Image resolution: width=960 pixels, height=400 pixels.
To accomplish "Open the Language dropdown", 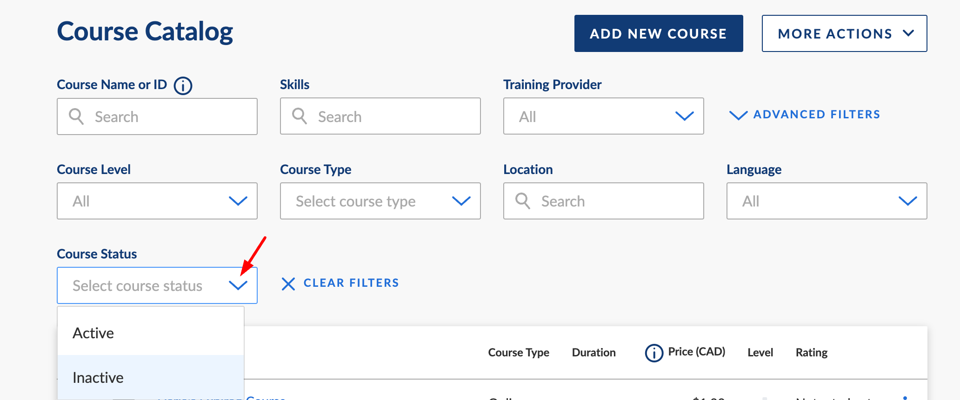I will pyautogui.click(x=827, y=201).
